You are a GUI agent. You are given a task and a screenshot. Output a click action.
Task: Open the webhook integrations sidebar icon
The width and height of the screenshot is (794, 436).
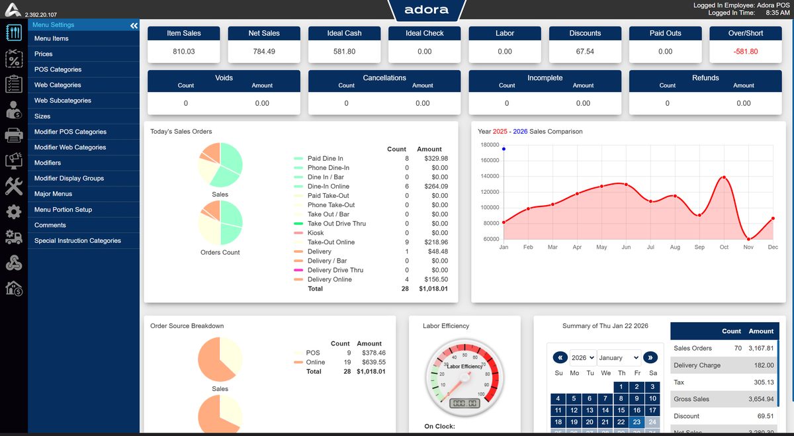(14, 263)
